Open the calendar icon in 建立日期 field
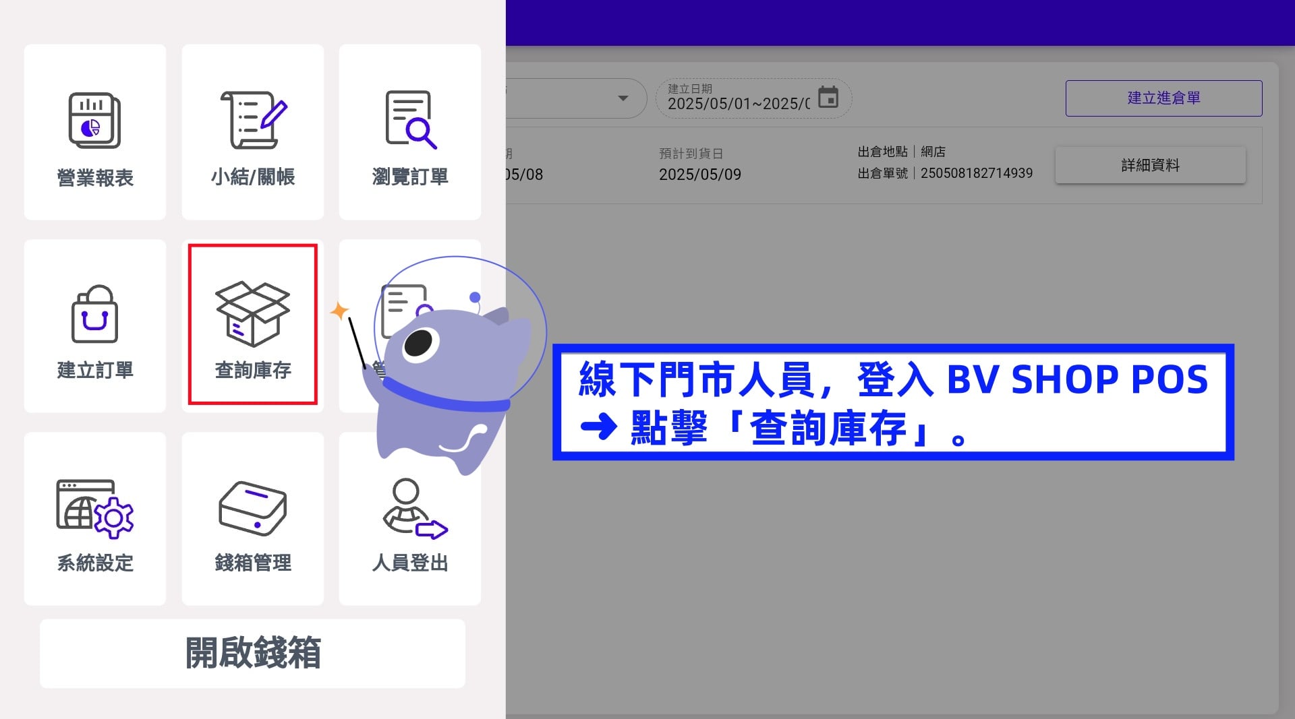This screenshot has width=1295, height=719. (828, 97)
